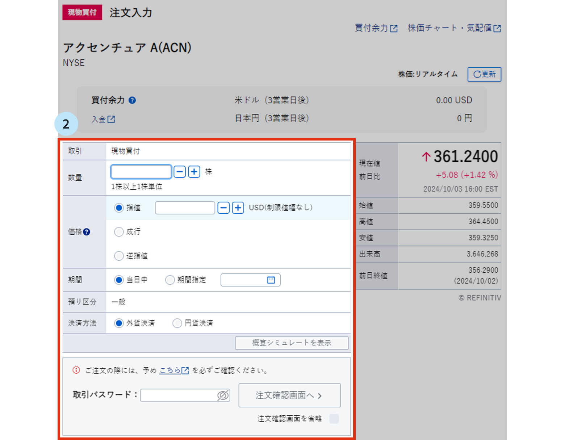Click the 前日終値 value 356.2900
This screenshot has width=565, height=440.
click(483, 270)
